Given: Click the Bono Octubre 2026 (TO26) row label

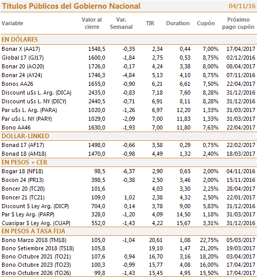Looking at the screenshot, I should (36, 273).
